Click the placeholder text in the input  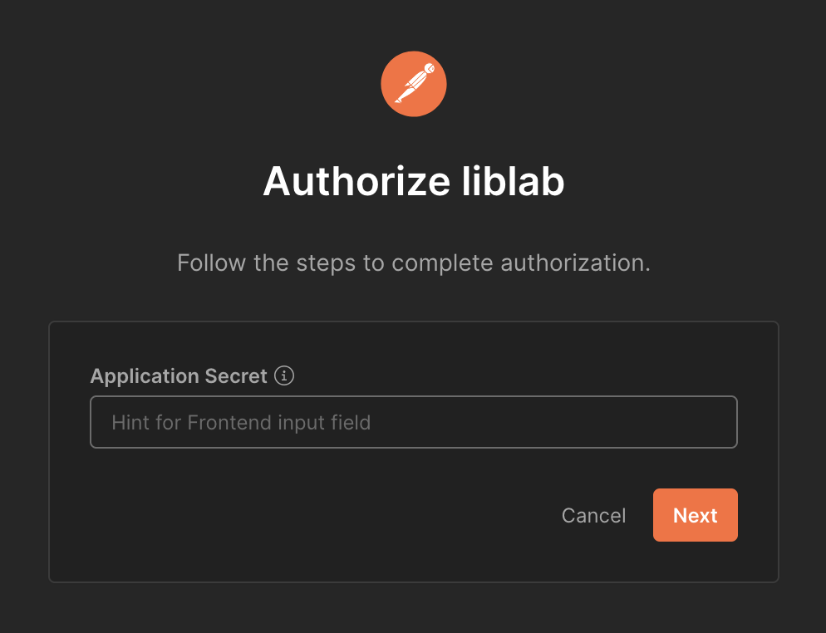(241, 422)
